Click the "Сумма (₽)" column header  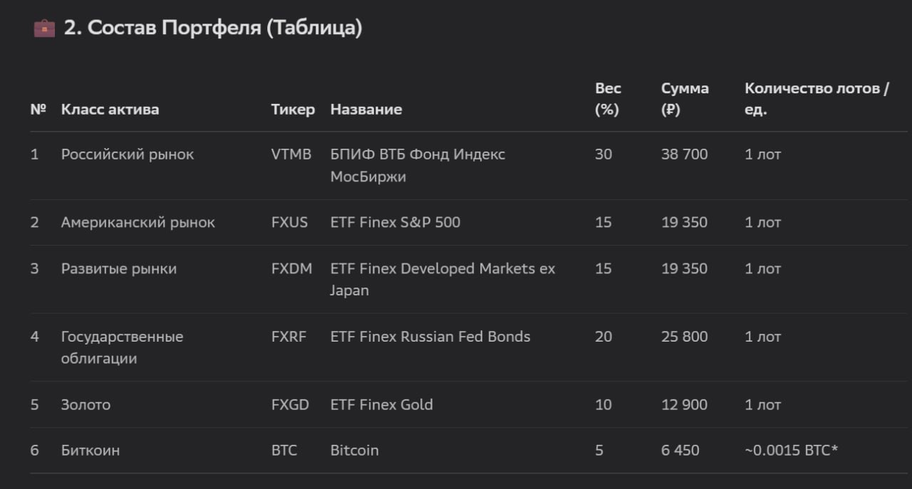point(684,99)
